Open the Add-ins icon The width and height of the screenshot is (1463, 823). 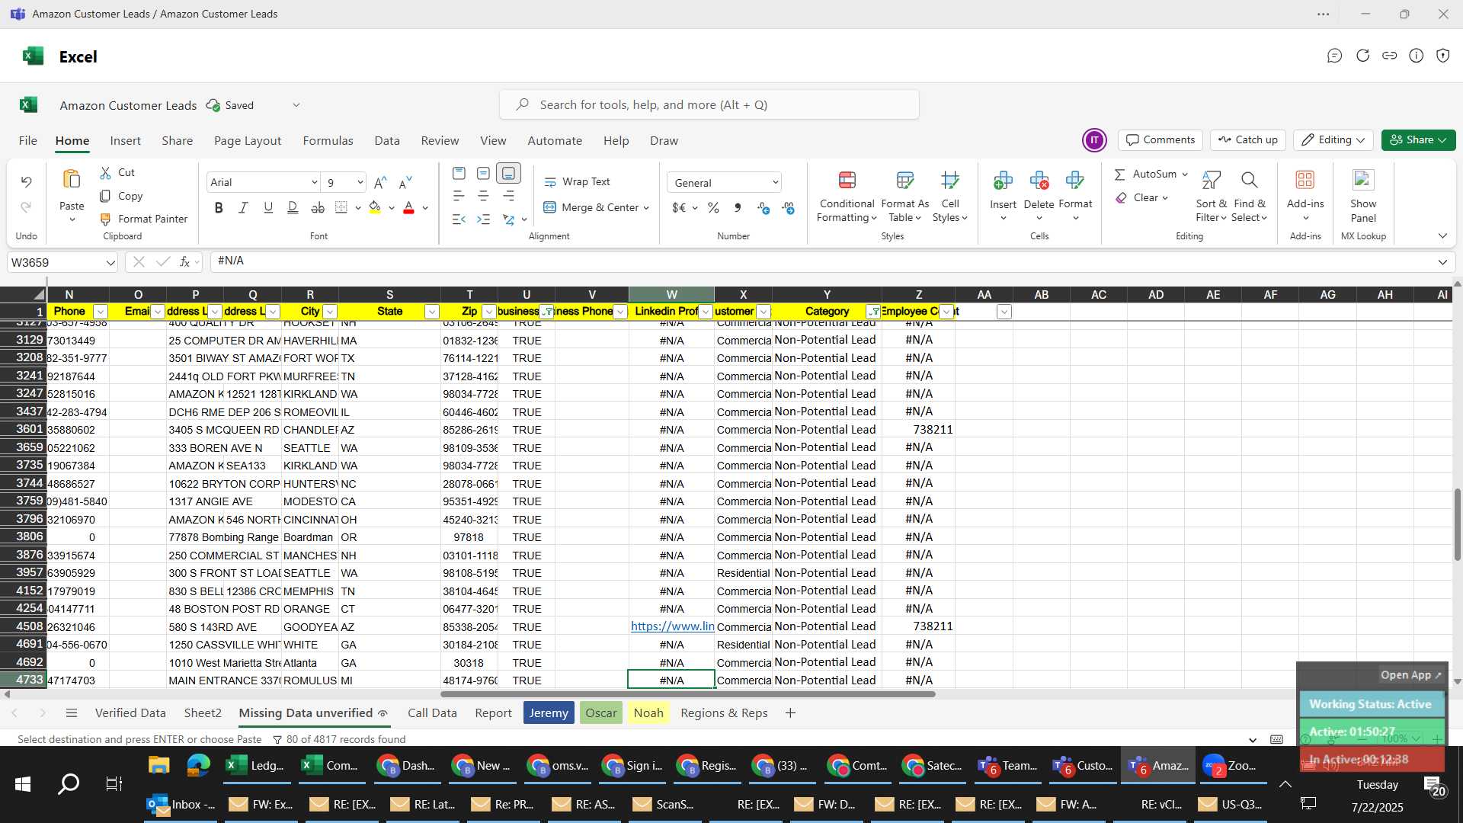coord(1305,181)
